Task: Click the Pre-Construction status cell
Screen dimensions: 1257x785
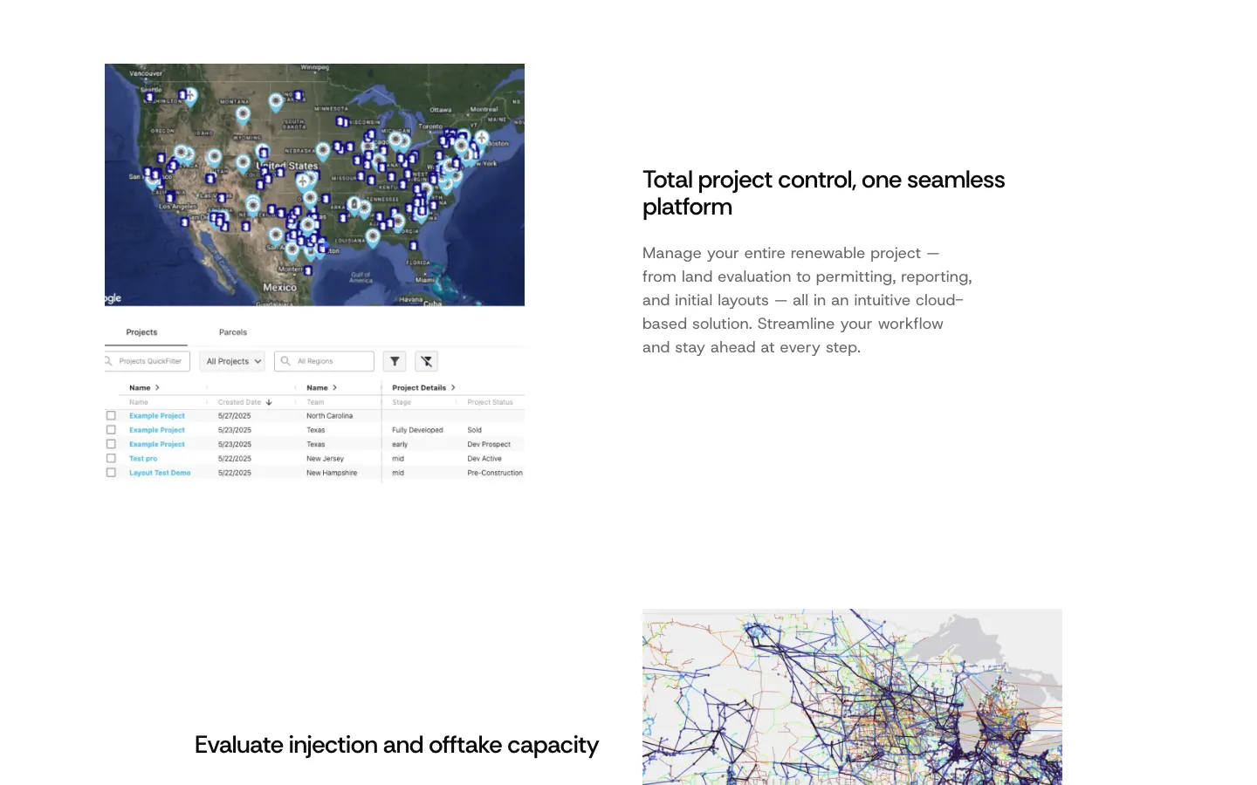Action: (495, 473)
